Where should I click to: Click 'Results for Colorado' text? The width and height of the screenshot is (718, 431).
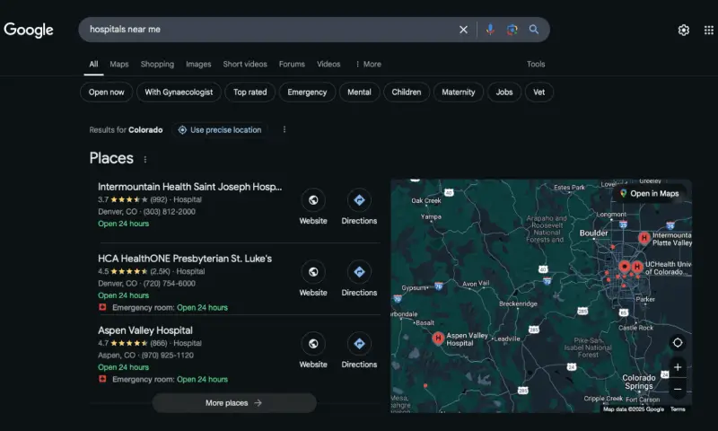coord(126,130)
